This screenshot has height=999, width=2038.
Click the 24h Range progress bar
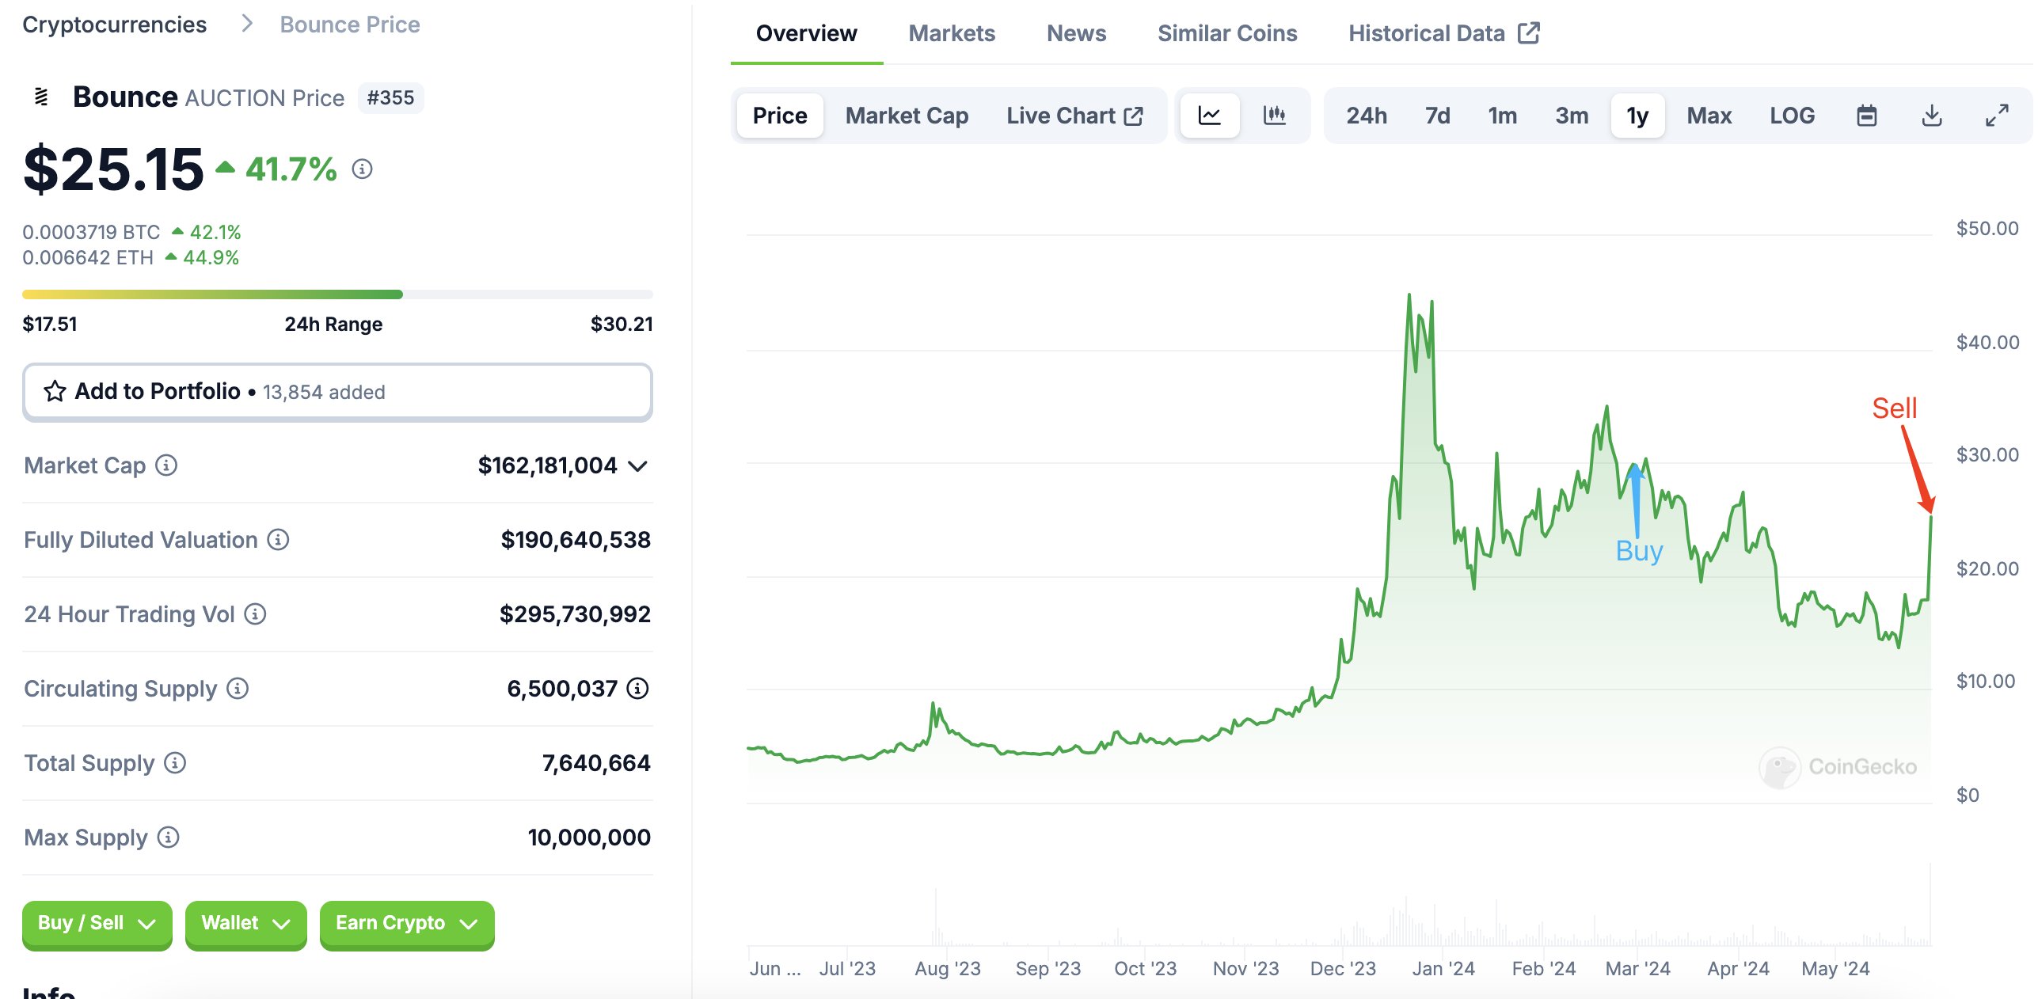click(337, 294)
